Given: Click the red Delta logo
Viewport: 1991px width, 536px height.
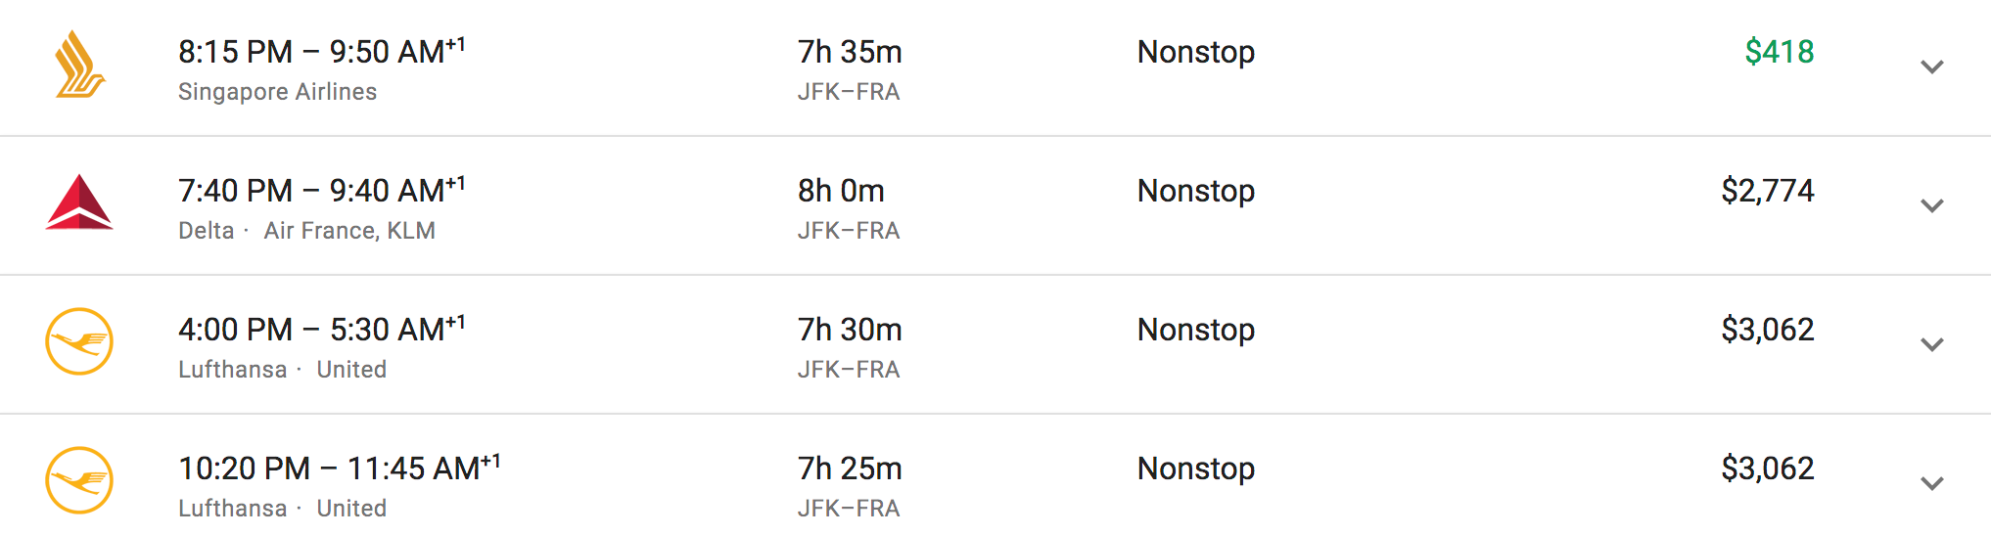Looking at the screenshot, I should (79, 202).
